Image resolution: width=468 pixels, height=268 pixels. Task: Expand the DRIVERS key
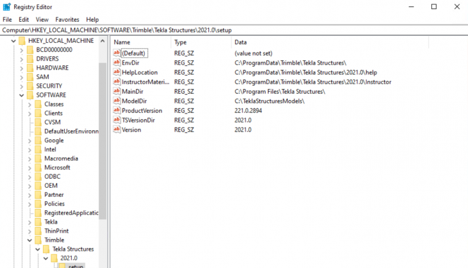[x=22, y=59]
